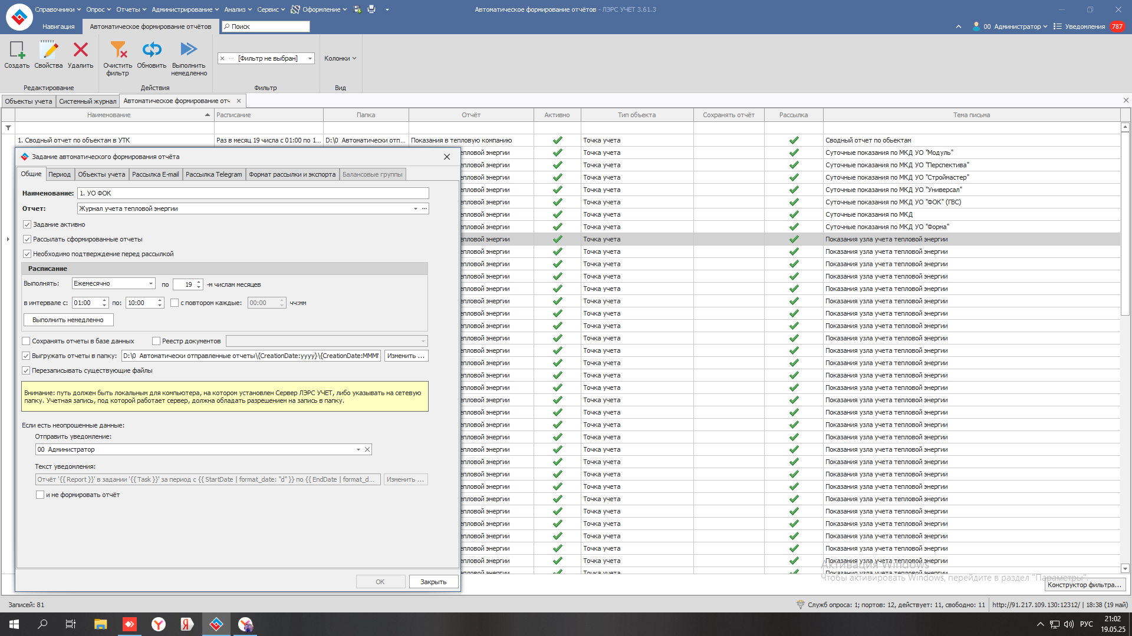Open Windows taskbar search
The image size is (1132, 636).
coord(42,624)
